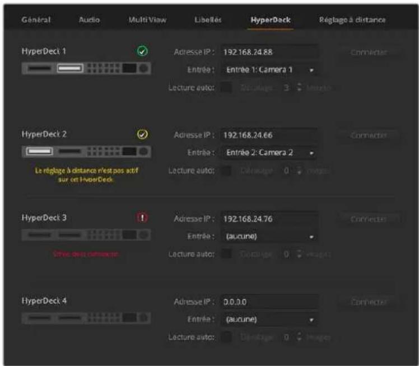Click Connecter button for HyperDeck 2
This screenshot has width=419, height=366.
369,135
